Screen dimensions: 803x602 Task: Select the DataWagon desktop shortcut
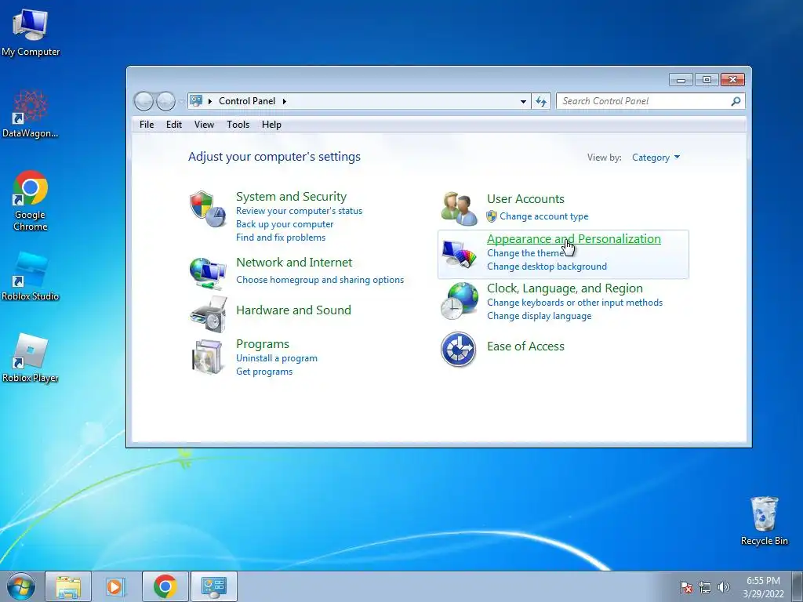(x=31, y=114)
